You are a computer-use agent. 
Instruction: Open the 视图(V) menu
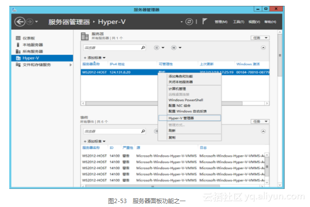(254, 22)
